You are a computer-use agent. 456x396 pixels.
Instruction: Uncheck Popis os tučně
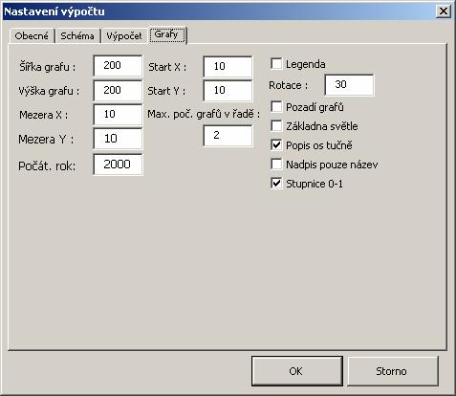pos(276,145)
